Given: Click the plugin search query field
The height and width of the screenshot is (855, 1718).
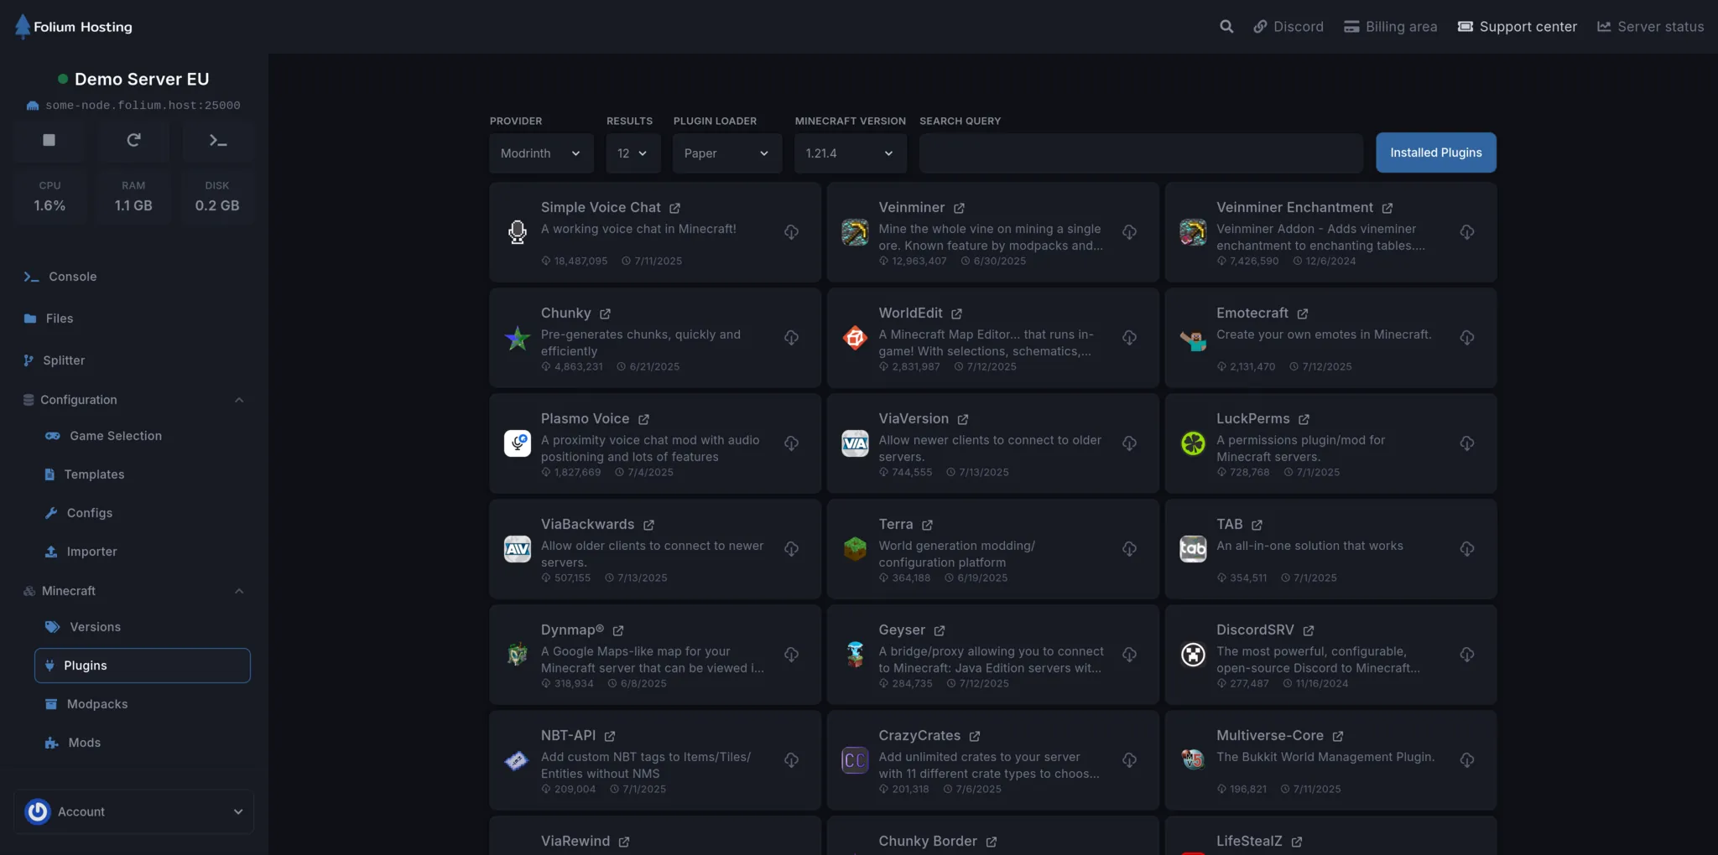Looking at the screenshot, I should [x=1140, y=153].
